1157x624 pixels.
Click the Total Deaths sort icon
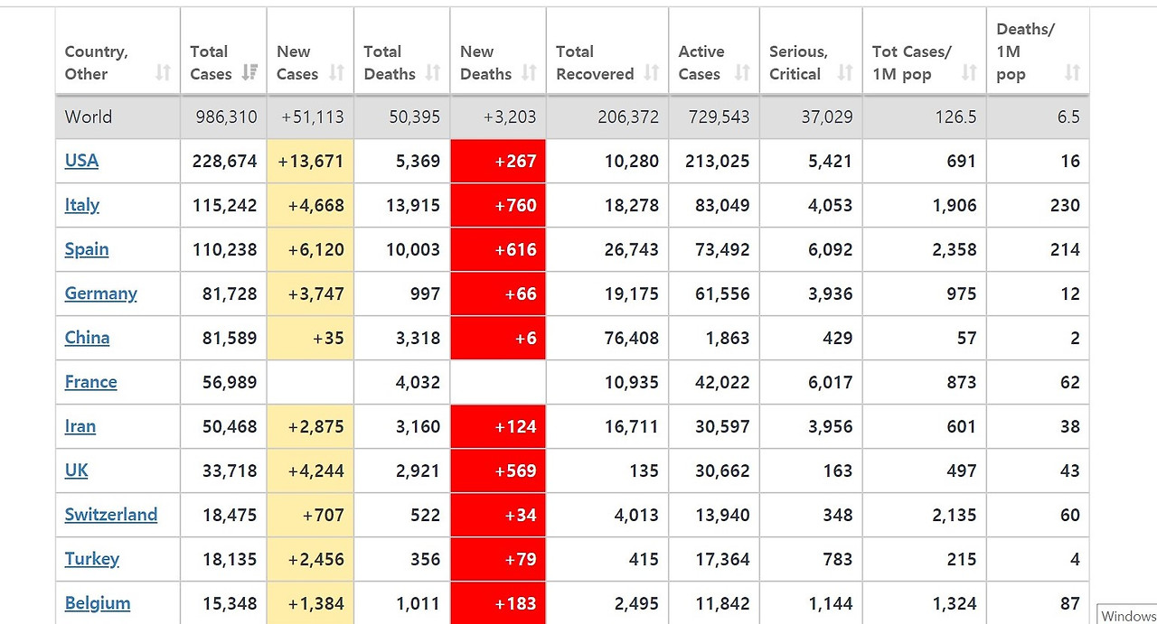point(433,73)
